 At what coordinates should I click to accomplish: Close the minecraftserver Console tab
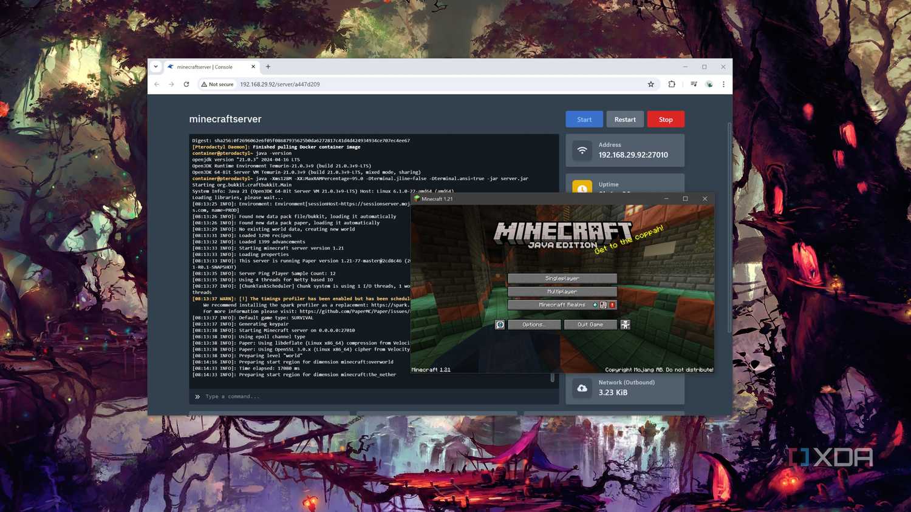[x=253, y=67]
